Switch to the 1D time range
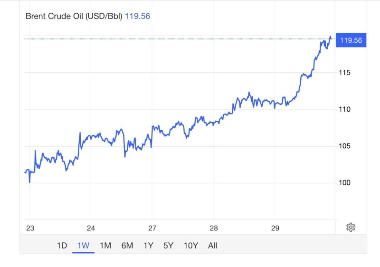 [62, 246]
